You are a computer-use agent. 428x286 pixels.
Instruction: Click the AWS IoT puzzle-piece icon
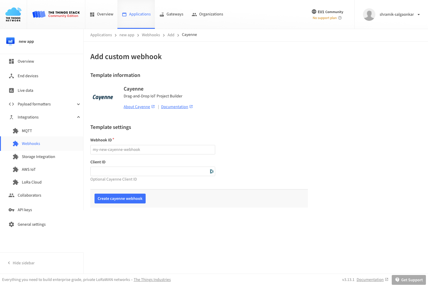15,169
